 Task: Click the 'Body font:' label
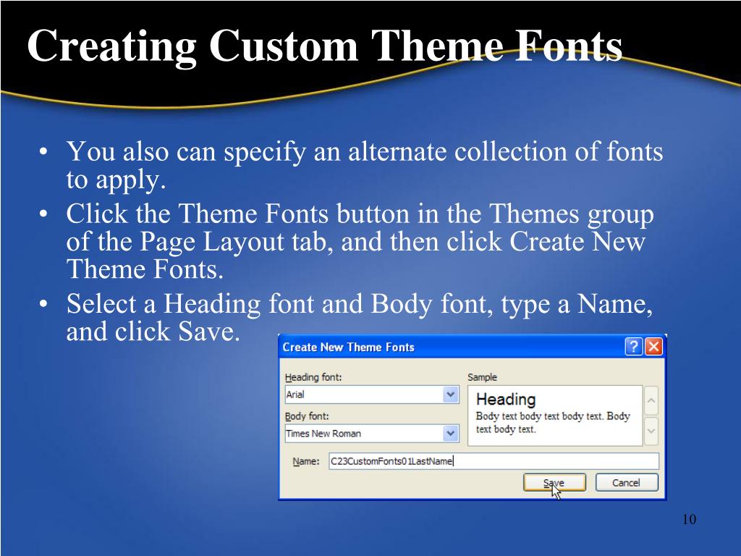307,416
